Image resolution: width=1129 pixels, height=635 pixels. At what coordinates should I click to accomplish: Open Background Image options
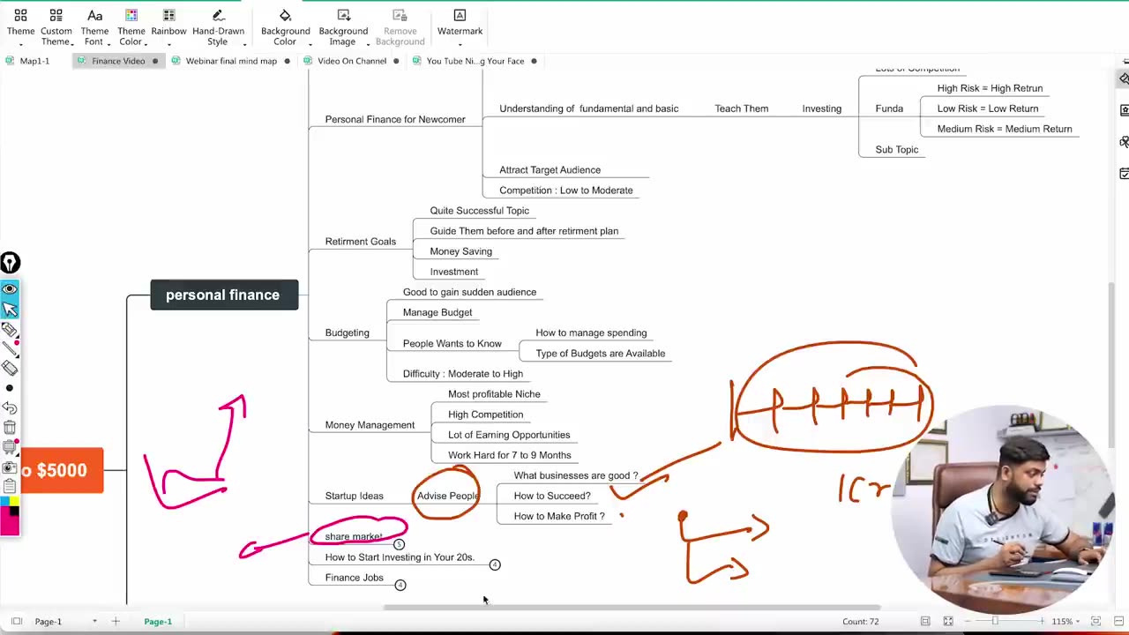coord(343,27)
